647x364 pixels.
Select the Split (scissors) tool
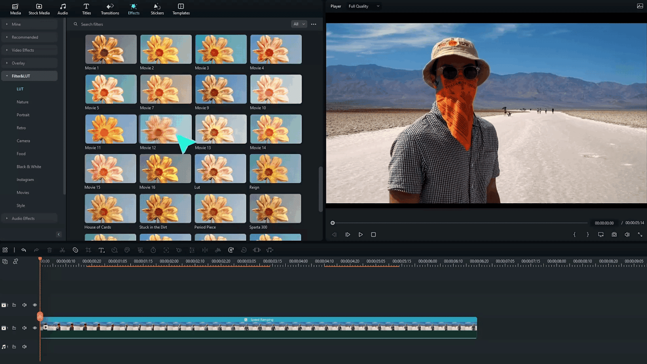click(63, 250)
